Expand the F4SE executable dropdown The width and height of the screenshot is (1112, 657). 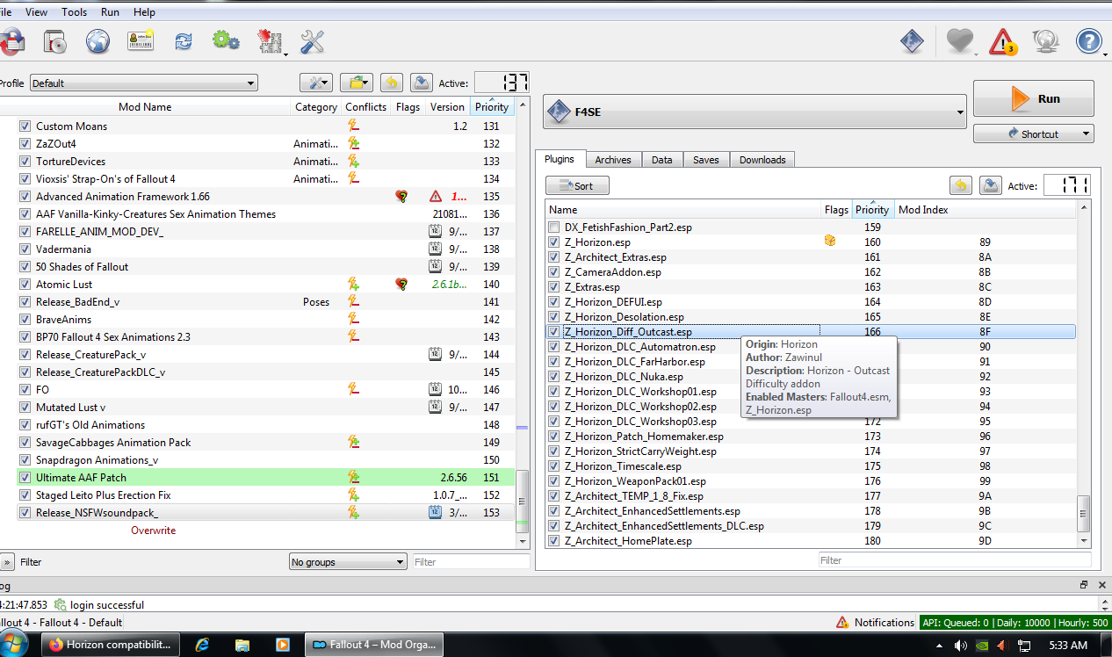[x=755, y=112]
